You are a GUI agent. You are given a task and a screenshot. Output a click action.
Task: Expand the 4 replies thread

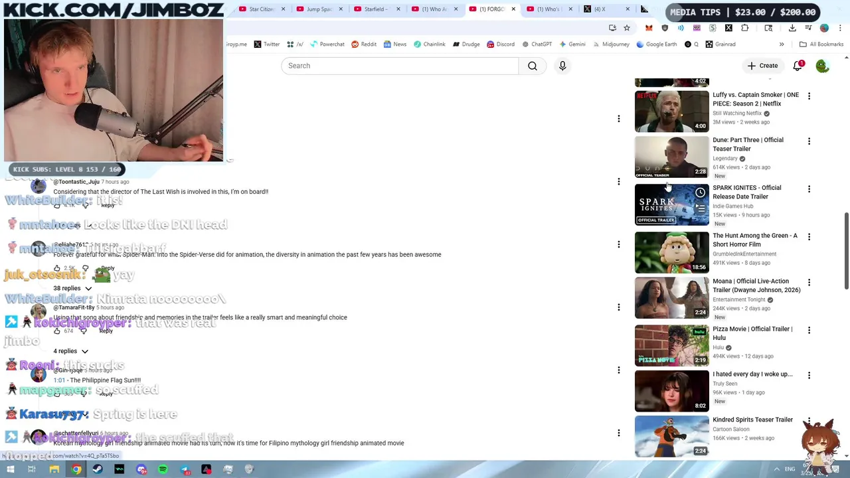[70, 351]
